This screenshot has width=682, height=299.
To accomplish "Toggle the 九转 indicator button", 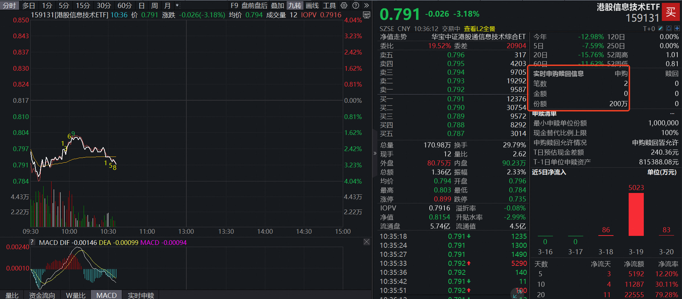I will 294,5.
